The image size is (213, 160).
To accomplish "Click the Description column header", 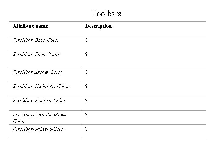I will (x=98, y=26).
